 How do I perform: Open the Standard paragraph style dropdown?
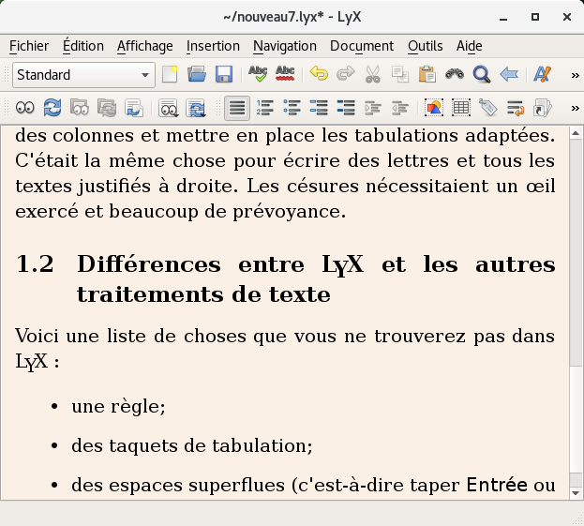(x=83, y=75)
